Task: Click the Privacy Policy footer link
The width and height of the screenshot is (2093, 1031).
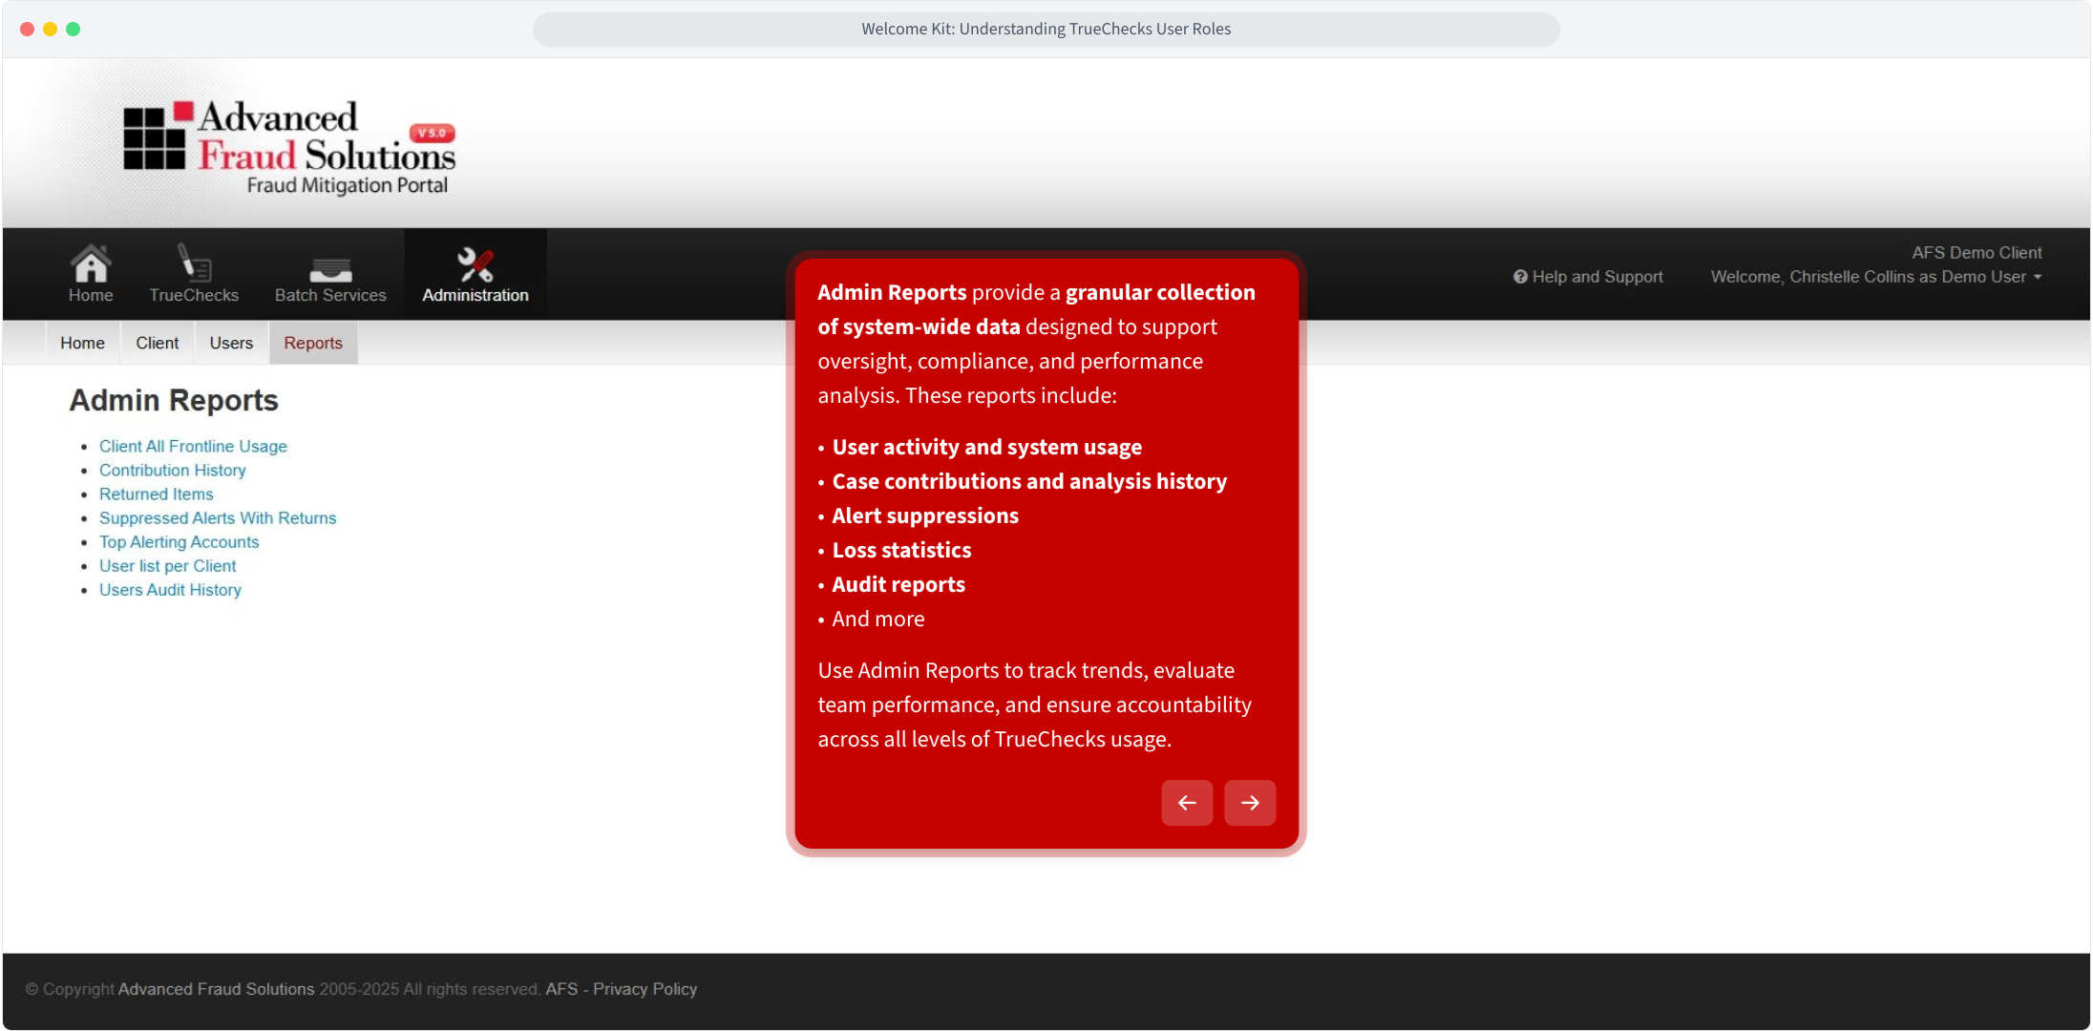Action: point(645,989)
